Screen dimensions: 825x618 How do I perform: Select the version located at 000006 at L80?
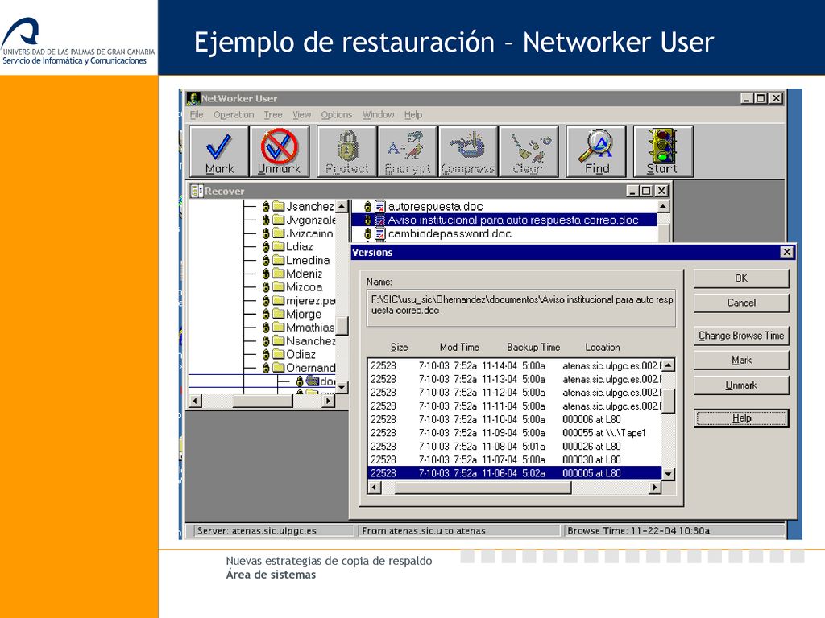pyautogui.click(x=515, y=419)
